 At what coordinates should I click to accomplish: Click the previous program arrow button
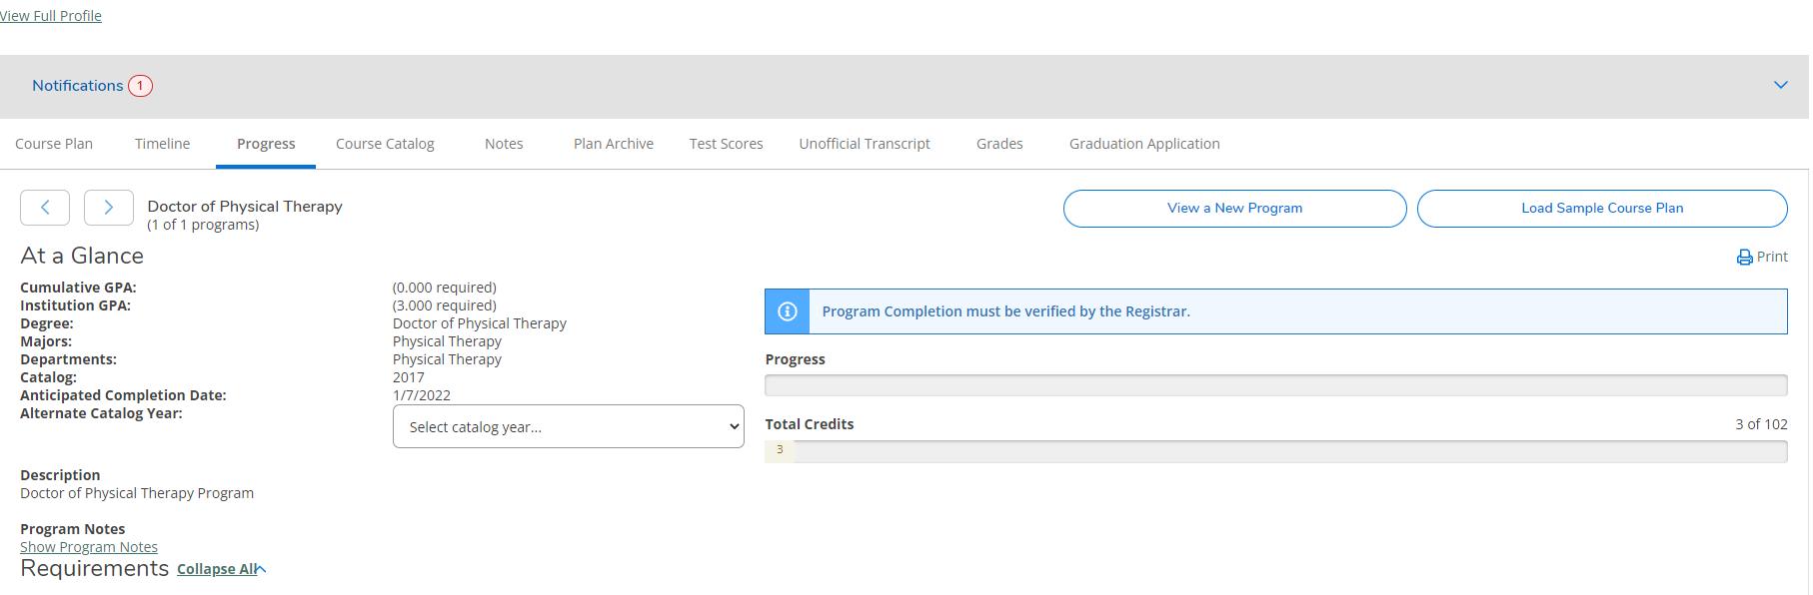point(45,208)
